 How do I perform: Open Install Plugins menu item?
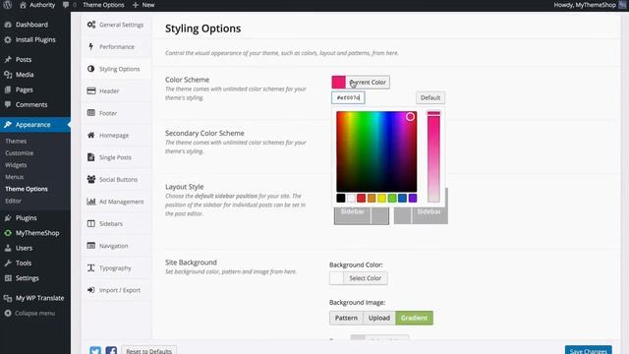35,39
